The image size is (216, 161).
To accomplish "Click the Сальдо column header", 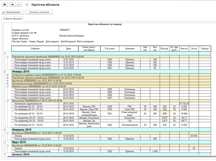I will (205, 49).
